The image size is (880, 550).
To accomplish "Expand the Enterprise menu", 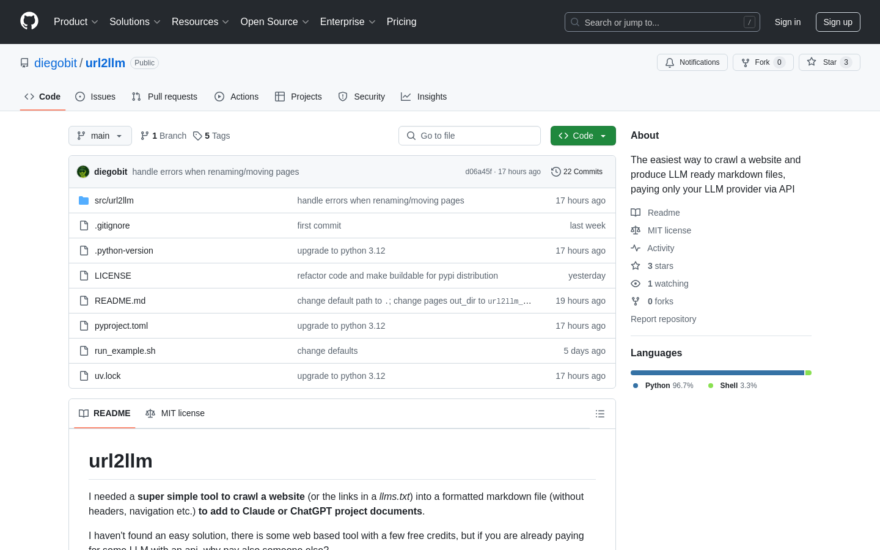I will pyautogui.click(x=348, y=21).
